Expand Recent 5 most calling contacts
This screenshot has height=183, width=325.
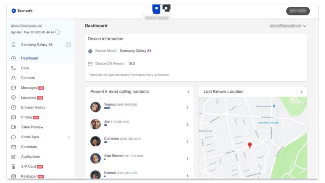pyautogui.click(x=188, y=92)
